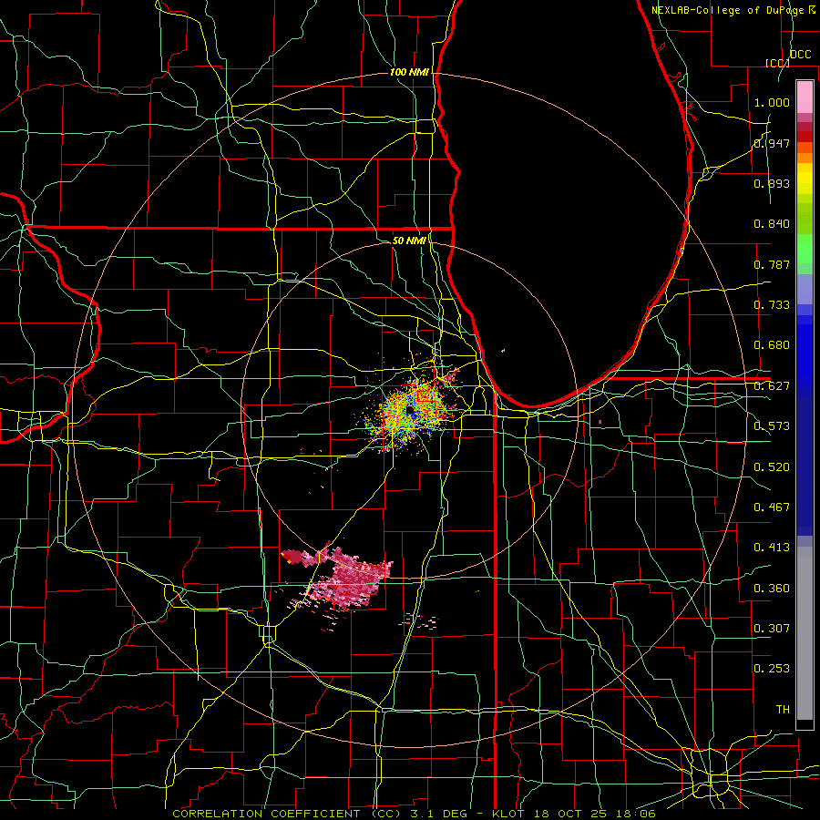820x820 pixels.
Task: Select the 0.787 scale value
Action: click(x=772, y=264)
